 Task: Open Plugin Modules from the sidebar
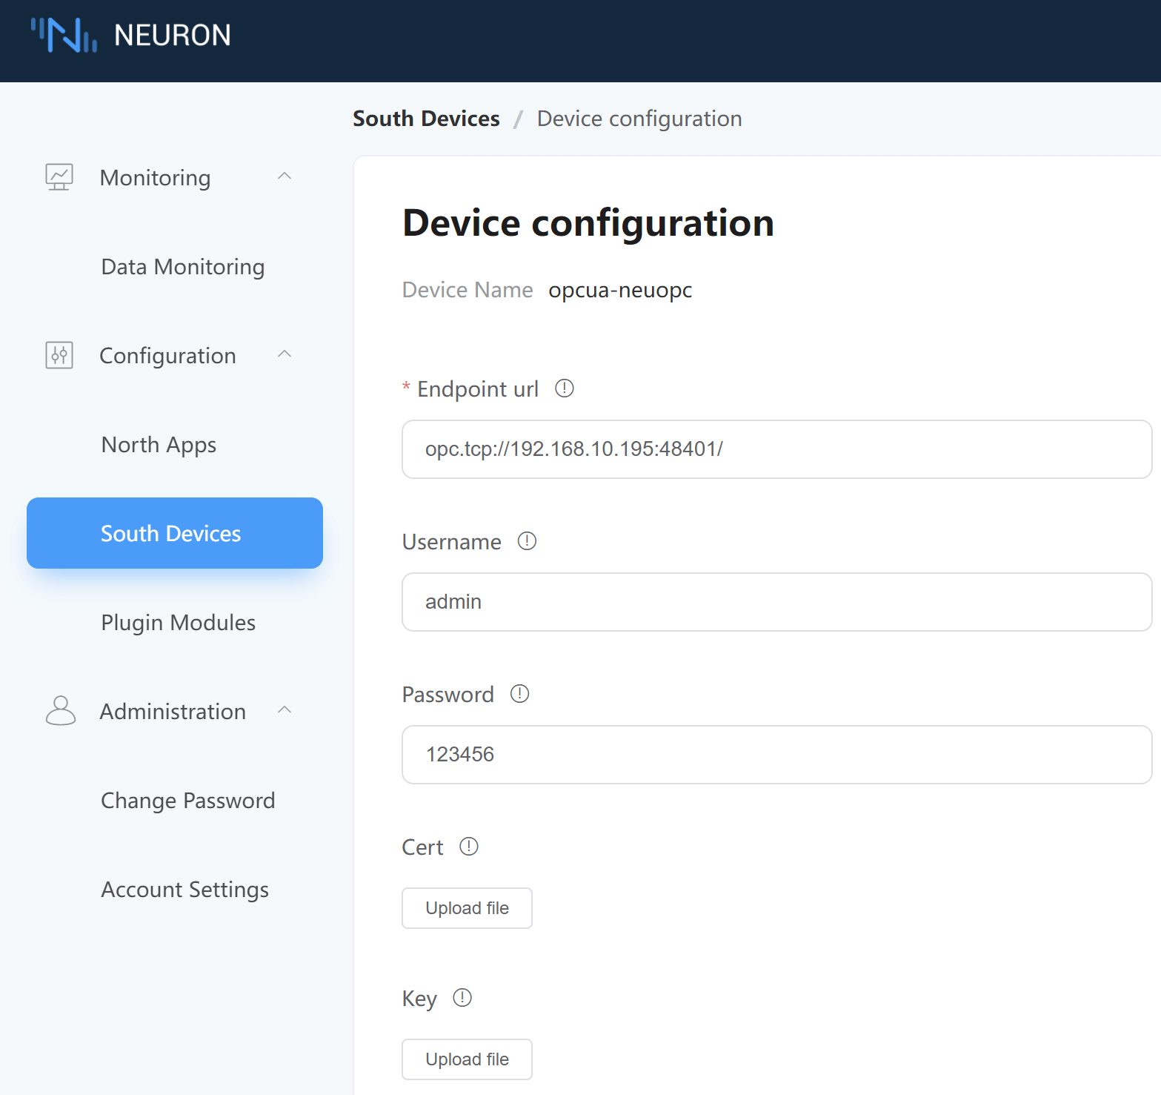(178, 623)
